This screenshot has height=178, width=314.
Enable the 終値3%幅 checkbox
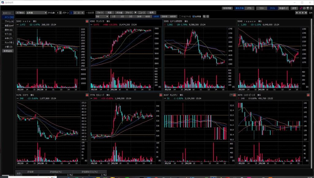[x=180, y=16]
